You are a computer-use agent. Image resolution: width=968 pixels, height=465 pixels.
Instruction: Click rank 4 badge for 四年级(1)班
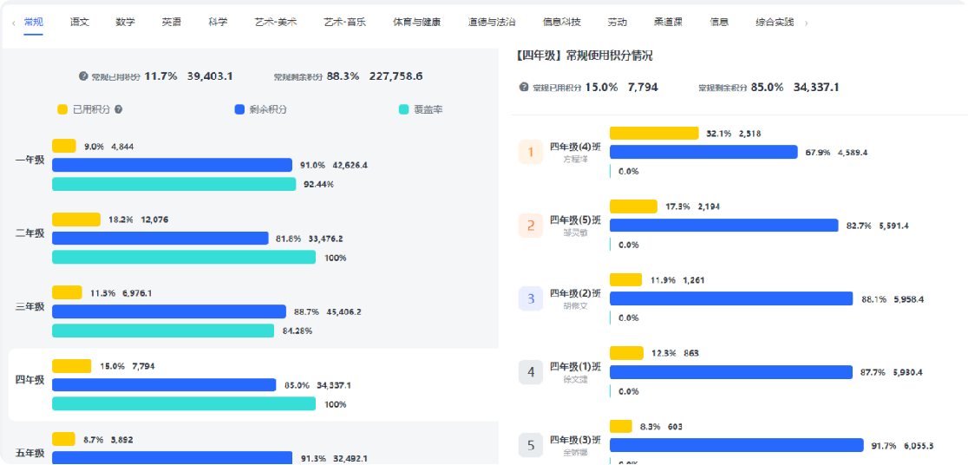pyautogui.click(x=530, y=372)
